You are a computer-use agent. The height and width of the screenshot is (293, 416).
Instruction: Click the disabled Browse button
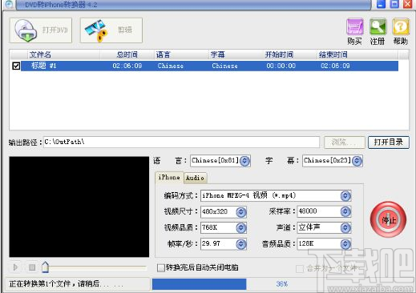[345, 142]
